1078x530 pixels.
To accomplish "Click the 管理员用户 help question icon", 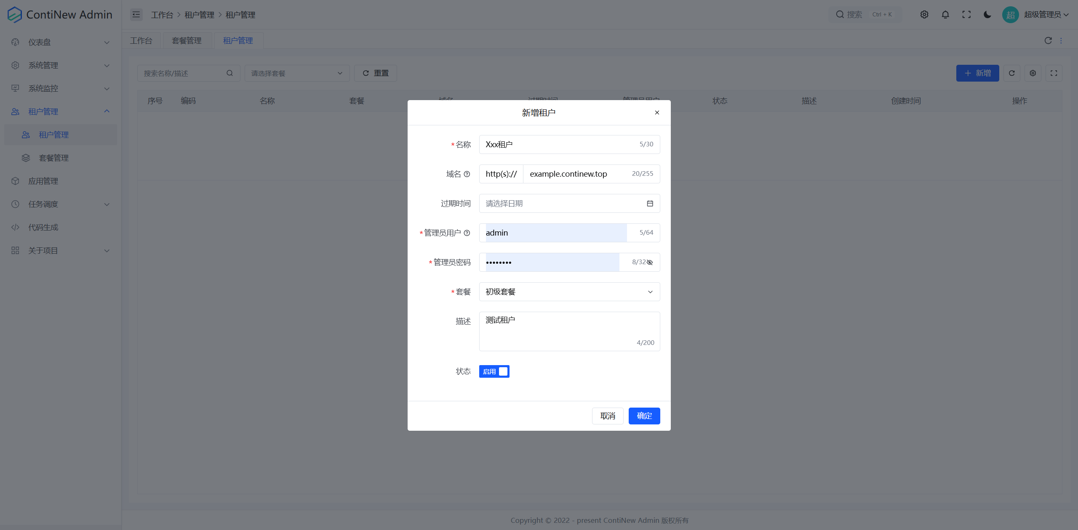I will [x=467, y=233].
